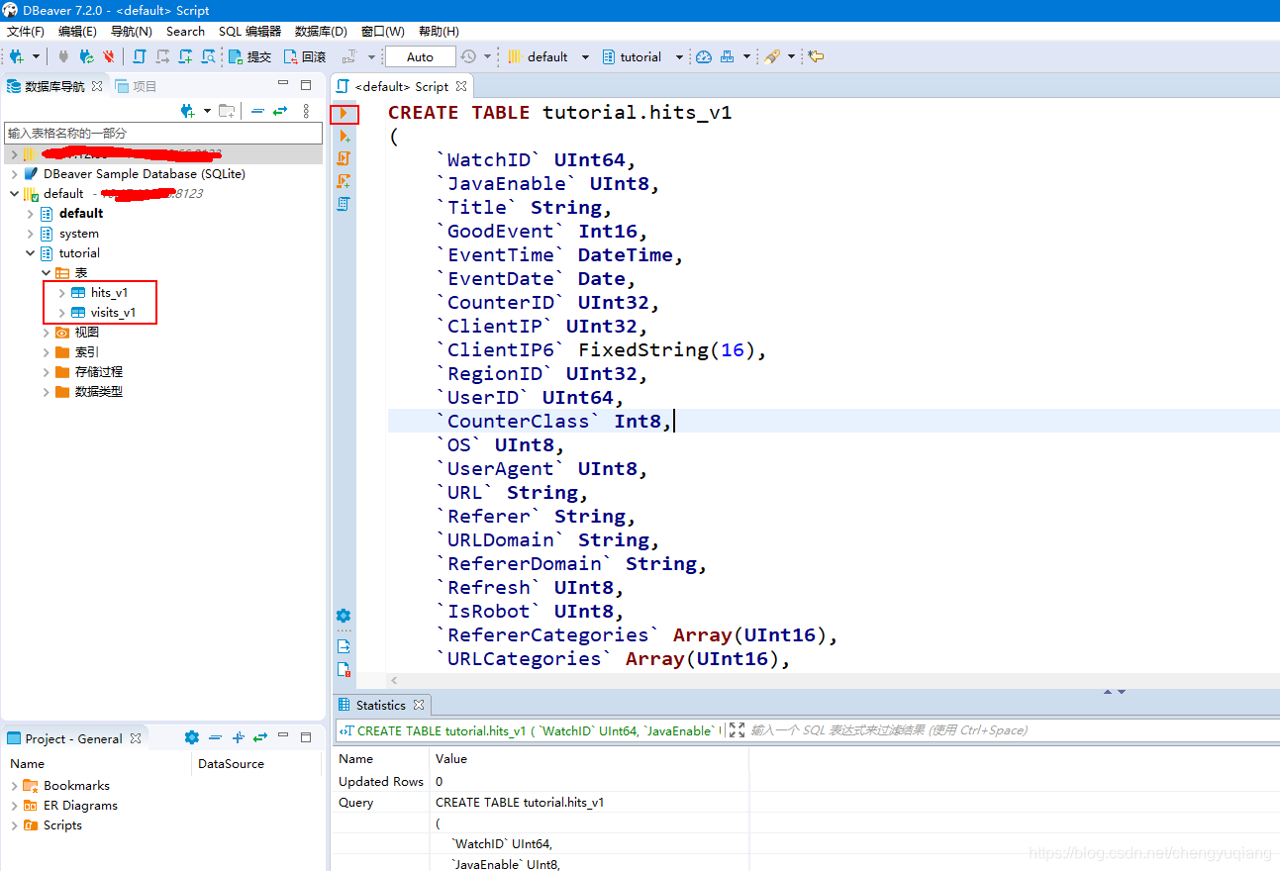Open the 导航(N) menu
1280x871 pixels.
pos(132,31)
